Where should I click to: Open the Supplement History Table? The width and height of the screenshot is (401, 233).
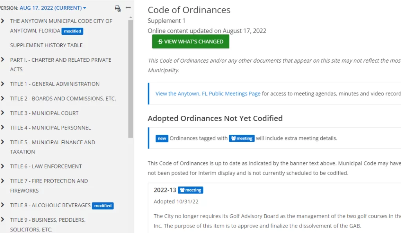(46, 45)
